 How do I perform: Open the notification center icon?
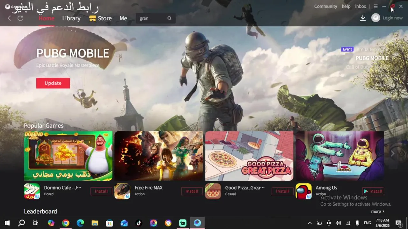pyautogui.click(x=398, y=223)
